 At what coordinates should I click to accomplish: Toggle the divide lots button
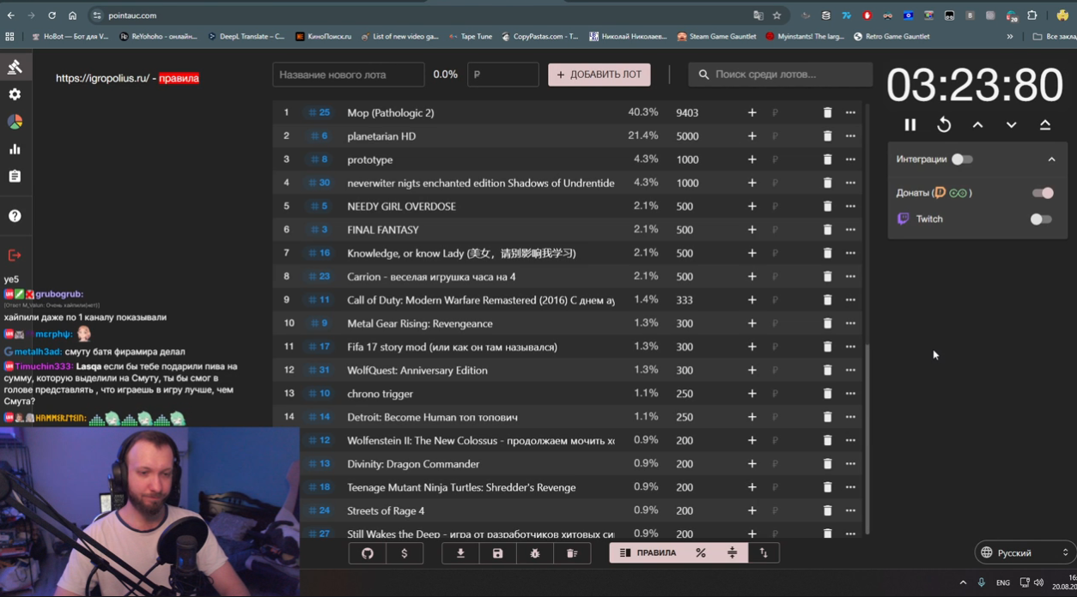point(732,553)
